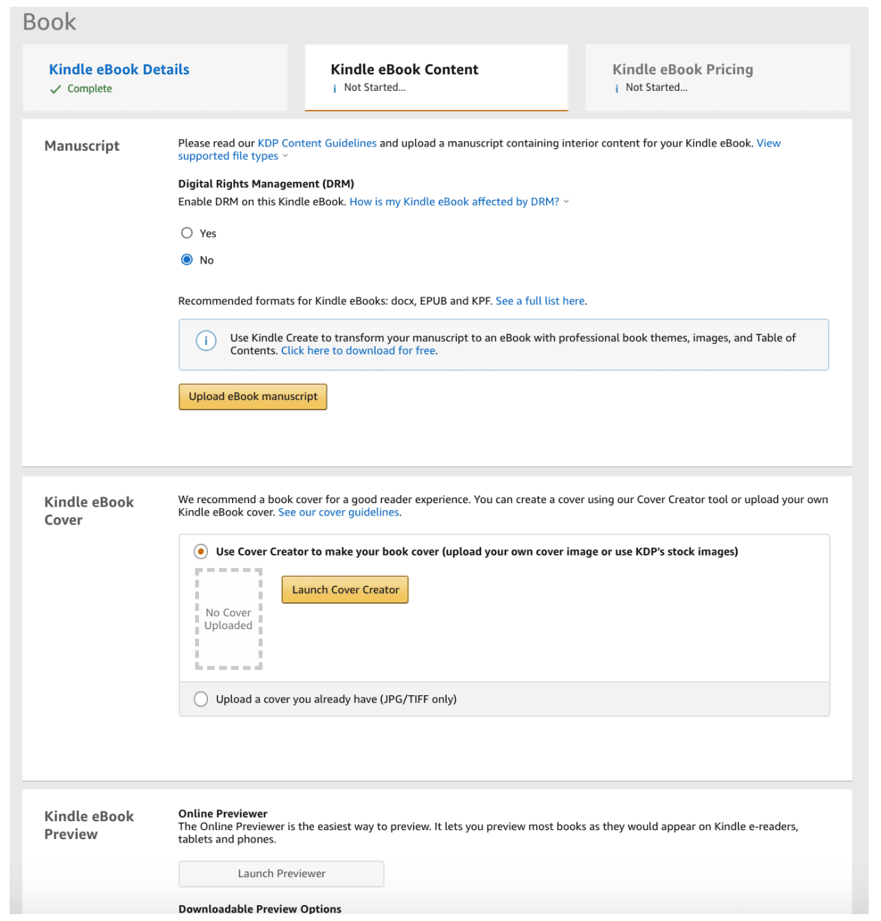Click the green Complete checkmark icon
The image size is (881, 921).
click(x=56, y=89)
